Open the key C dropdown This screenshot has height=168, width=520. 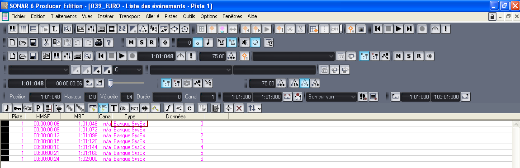coord(128,70)
